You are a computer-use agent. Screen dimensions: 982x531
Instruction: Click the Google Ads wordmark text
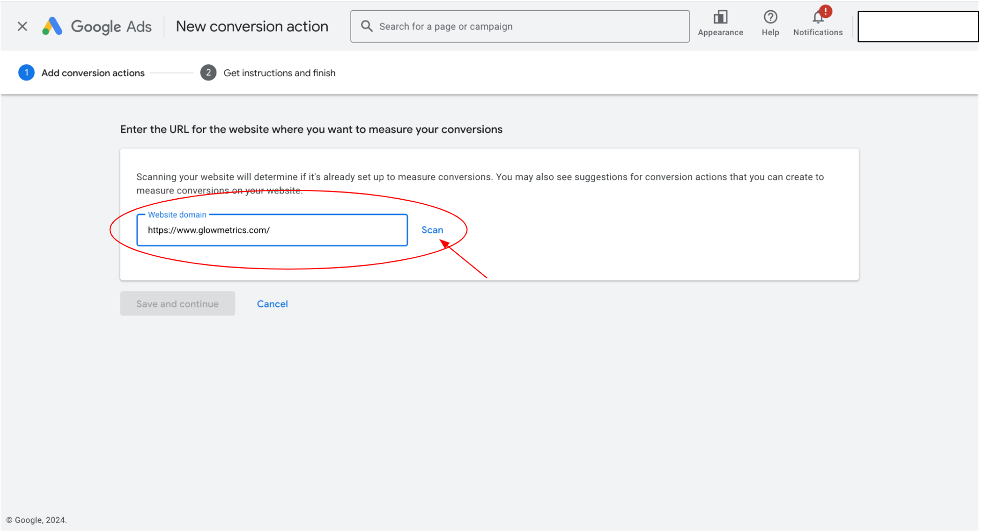point(111,27)
